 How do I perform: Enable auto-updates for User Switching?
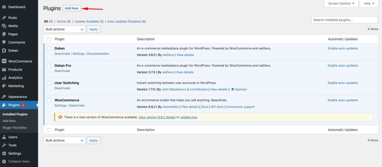coord(343,83)
